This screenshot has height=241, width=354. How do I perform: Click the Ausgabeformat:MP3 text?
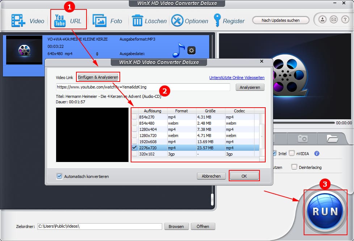tap(137, 39)
